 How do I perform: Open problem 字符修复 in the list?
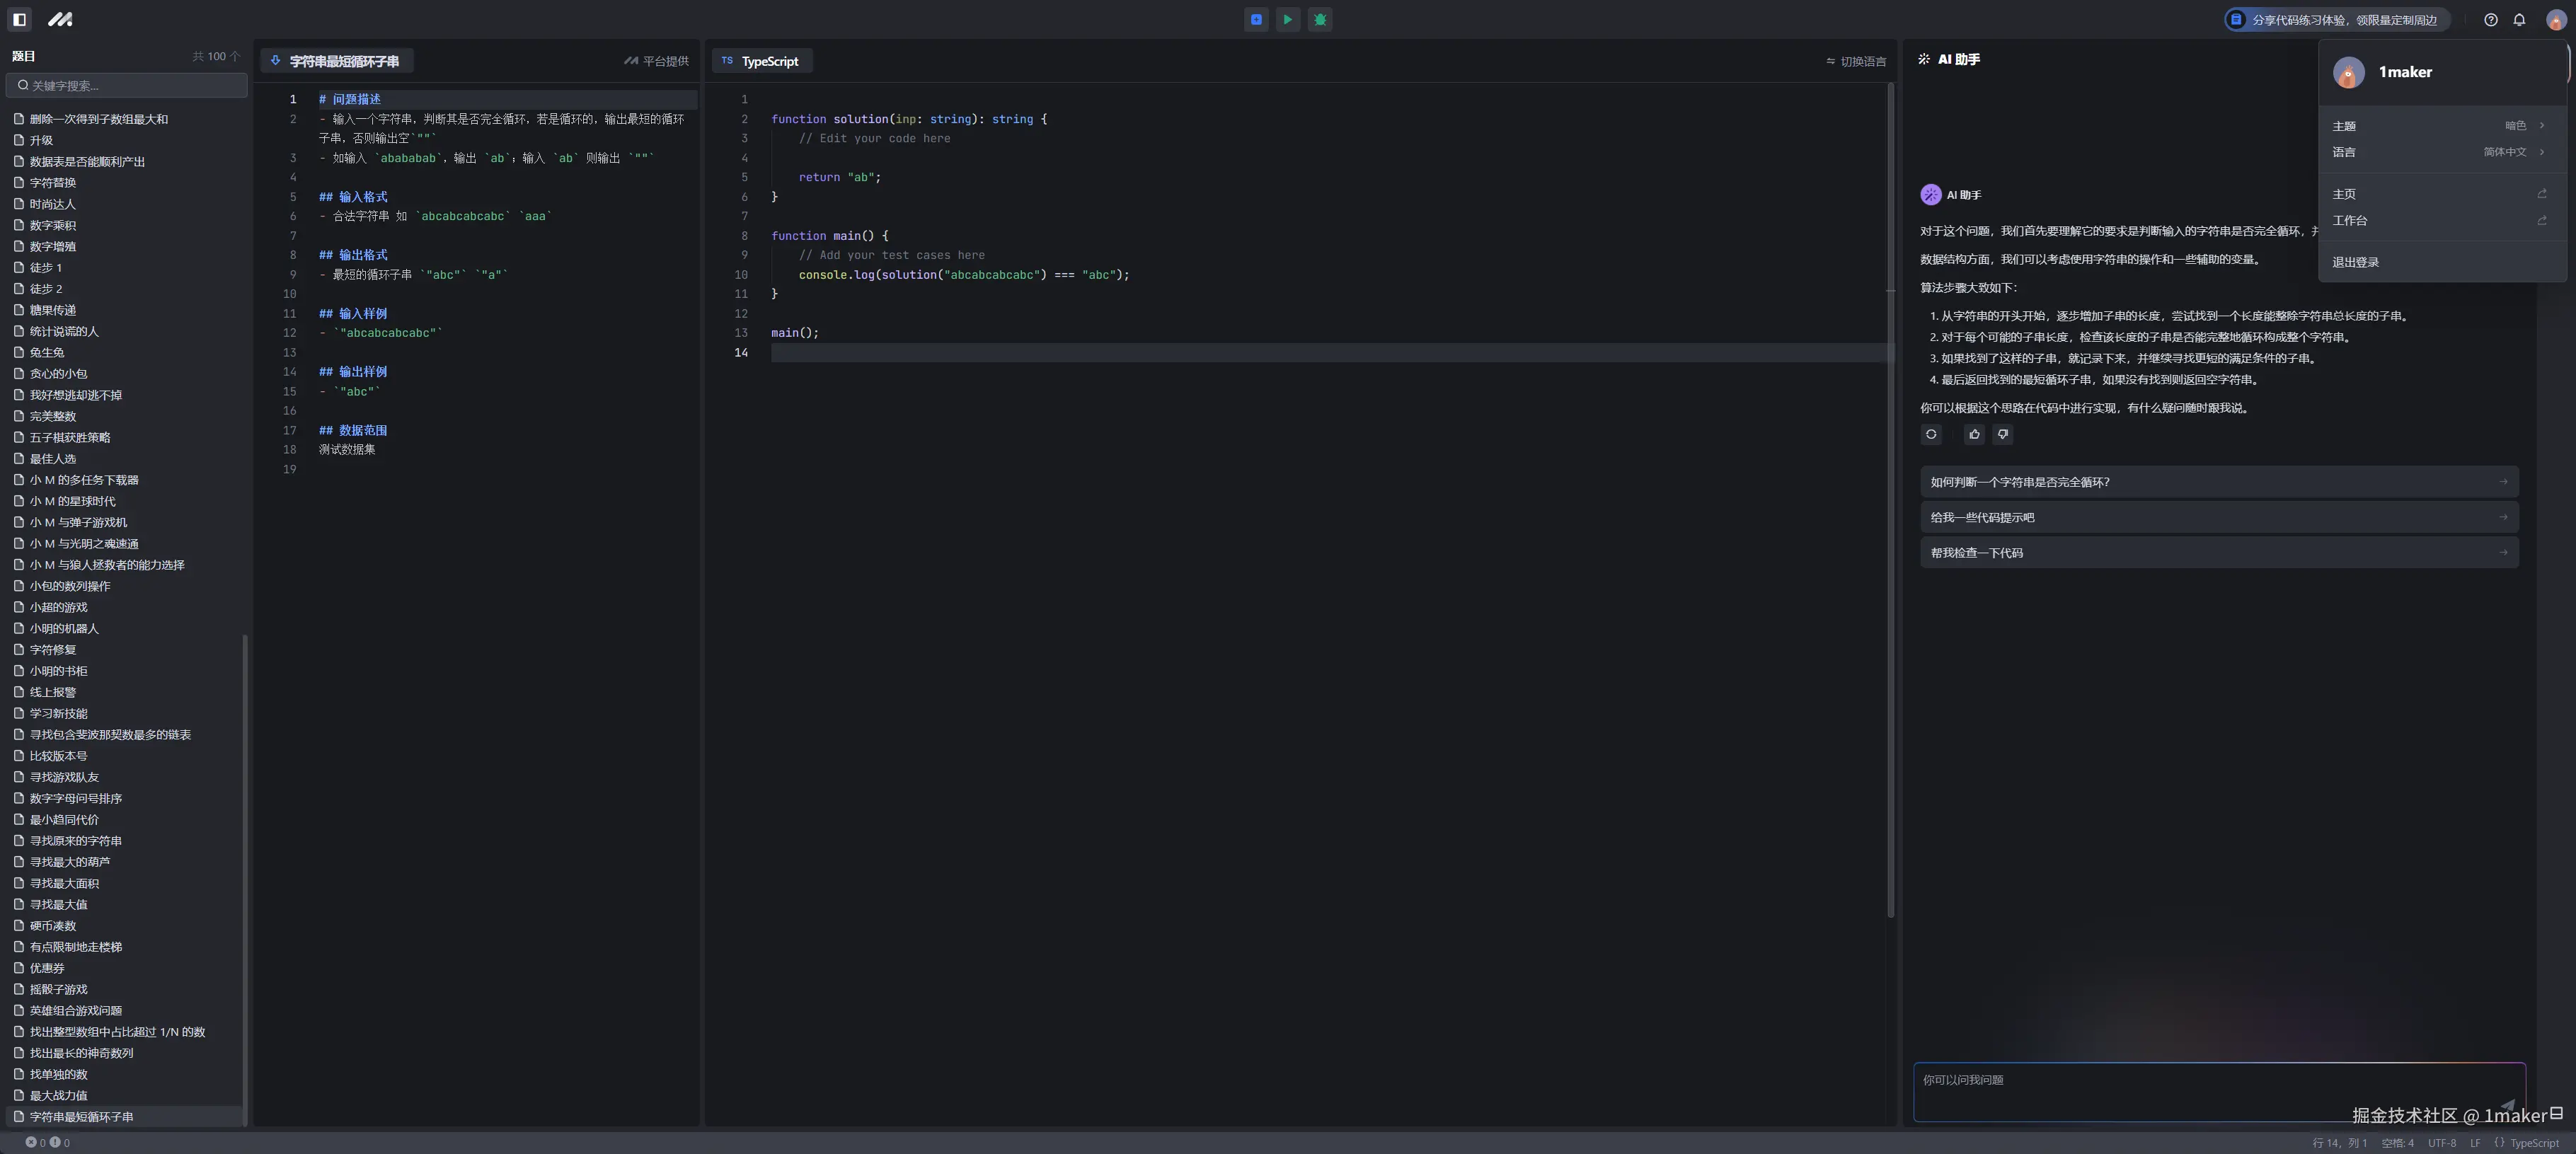[53, 650]
